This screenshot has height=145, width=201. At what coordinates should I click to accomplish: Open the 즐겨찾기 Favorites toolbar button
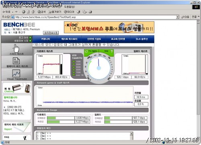coord(55,12)
